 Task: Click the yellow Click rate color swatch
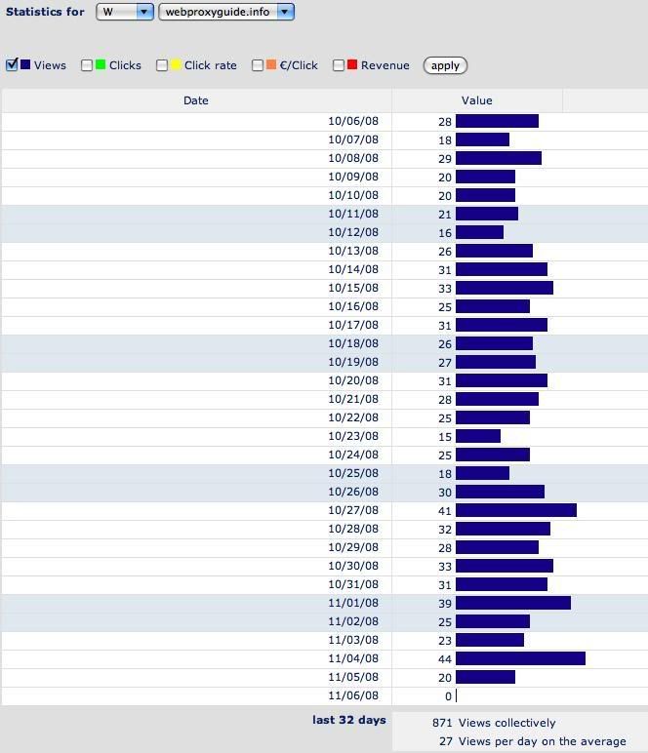176,65
